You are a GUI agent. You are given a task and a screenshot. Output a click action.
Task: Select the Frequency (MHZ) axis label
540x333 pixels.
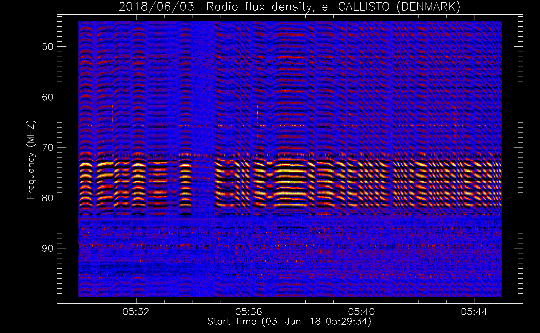tap(31, 160)
